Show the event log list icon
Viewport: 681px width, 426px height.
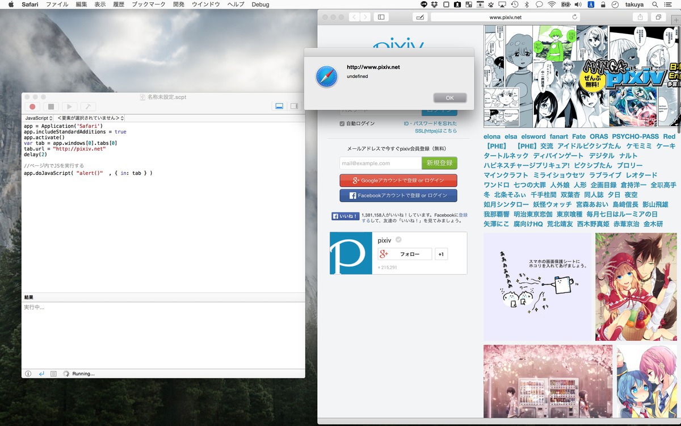[x=53, y=374]
